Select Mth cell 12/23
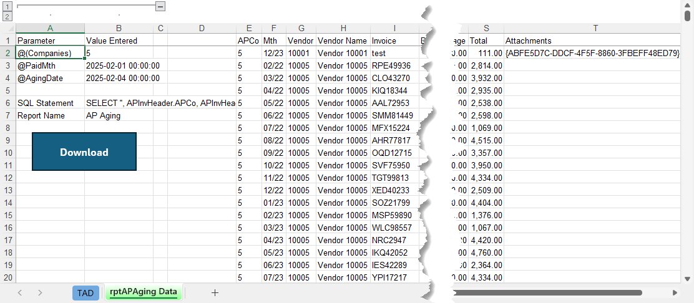The height and width of the screenshot is (303, 694). point(274,53)
